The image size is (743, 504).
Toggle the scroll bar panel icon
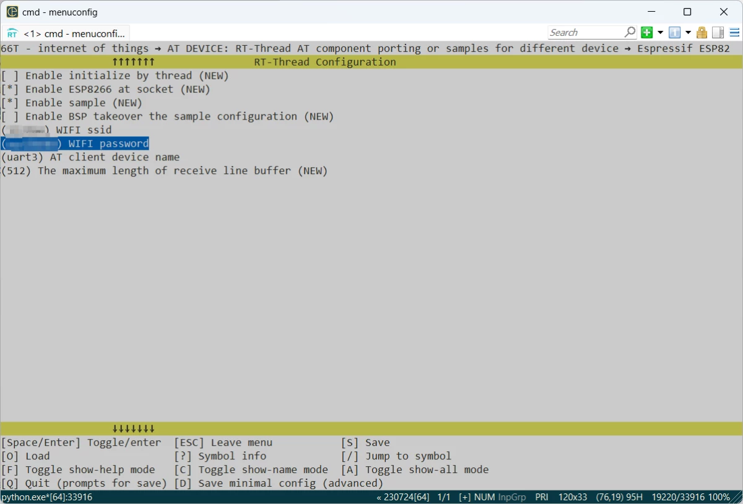click(x=718, y=32)
